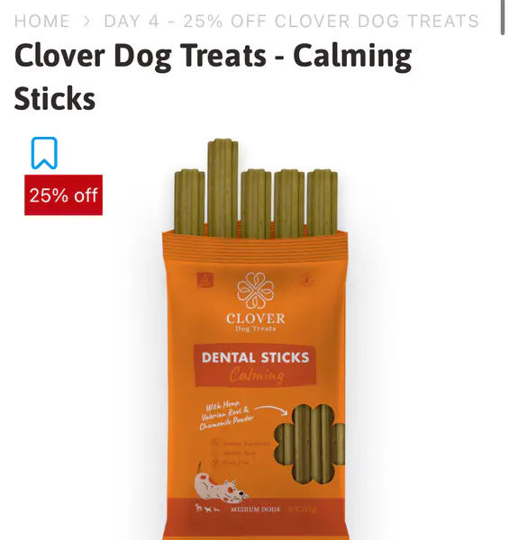This screenshot has width=509, height=540.
Task: Open the Day 4 25% Off Clover breadcrumb
Action: [x=291, y=21]
